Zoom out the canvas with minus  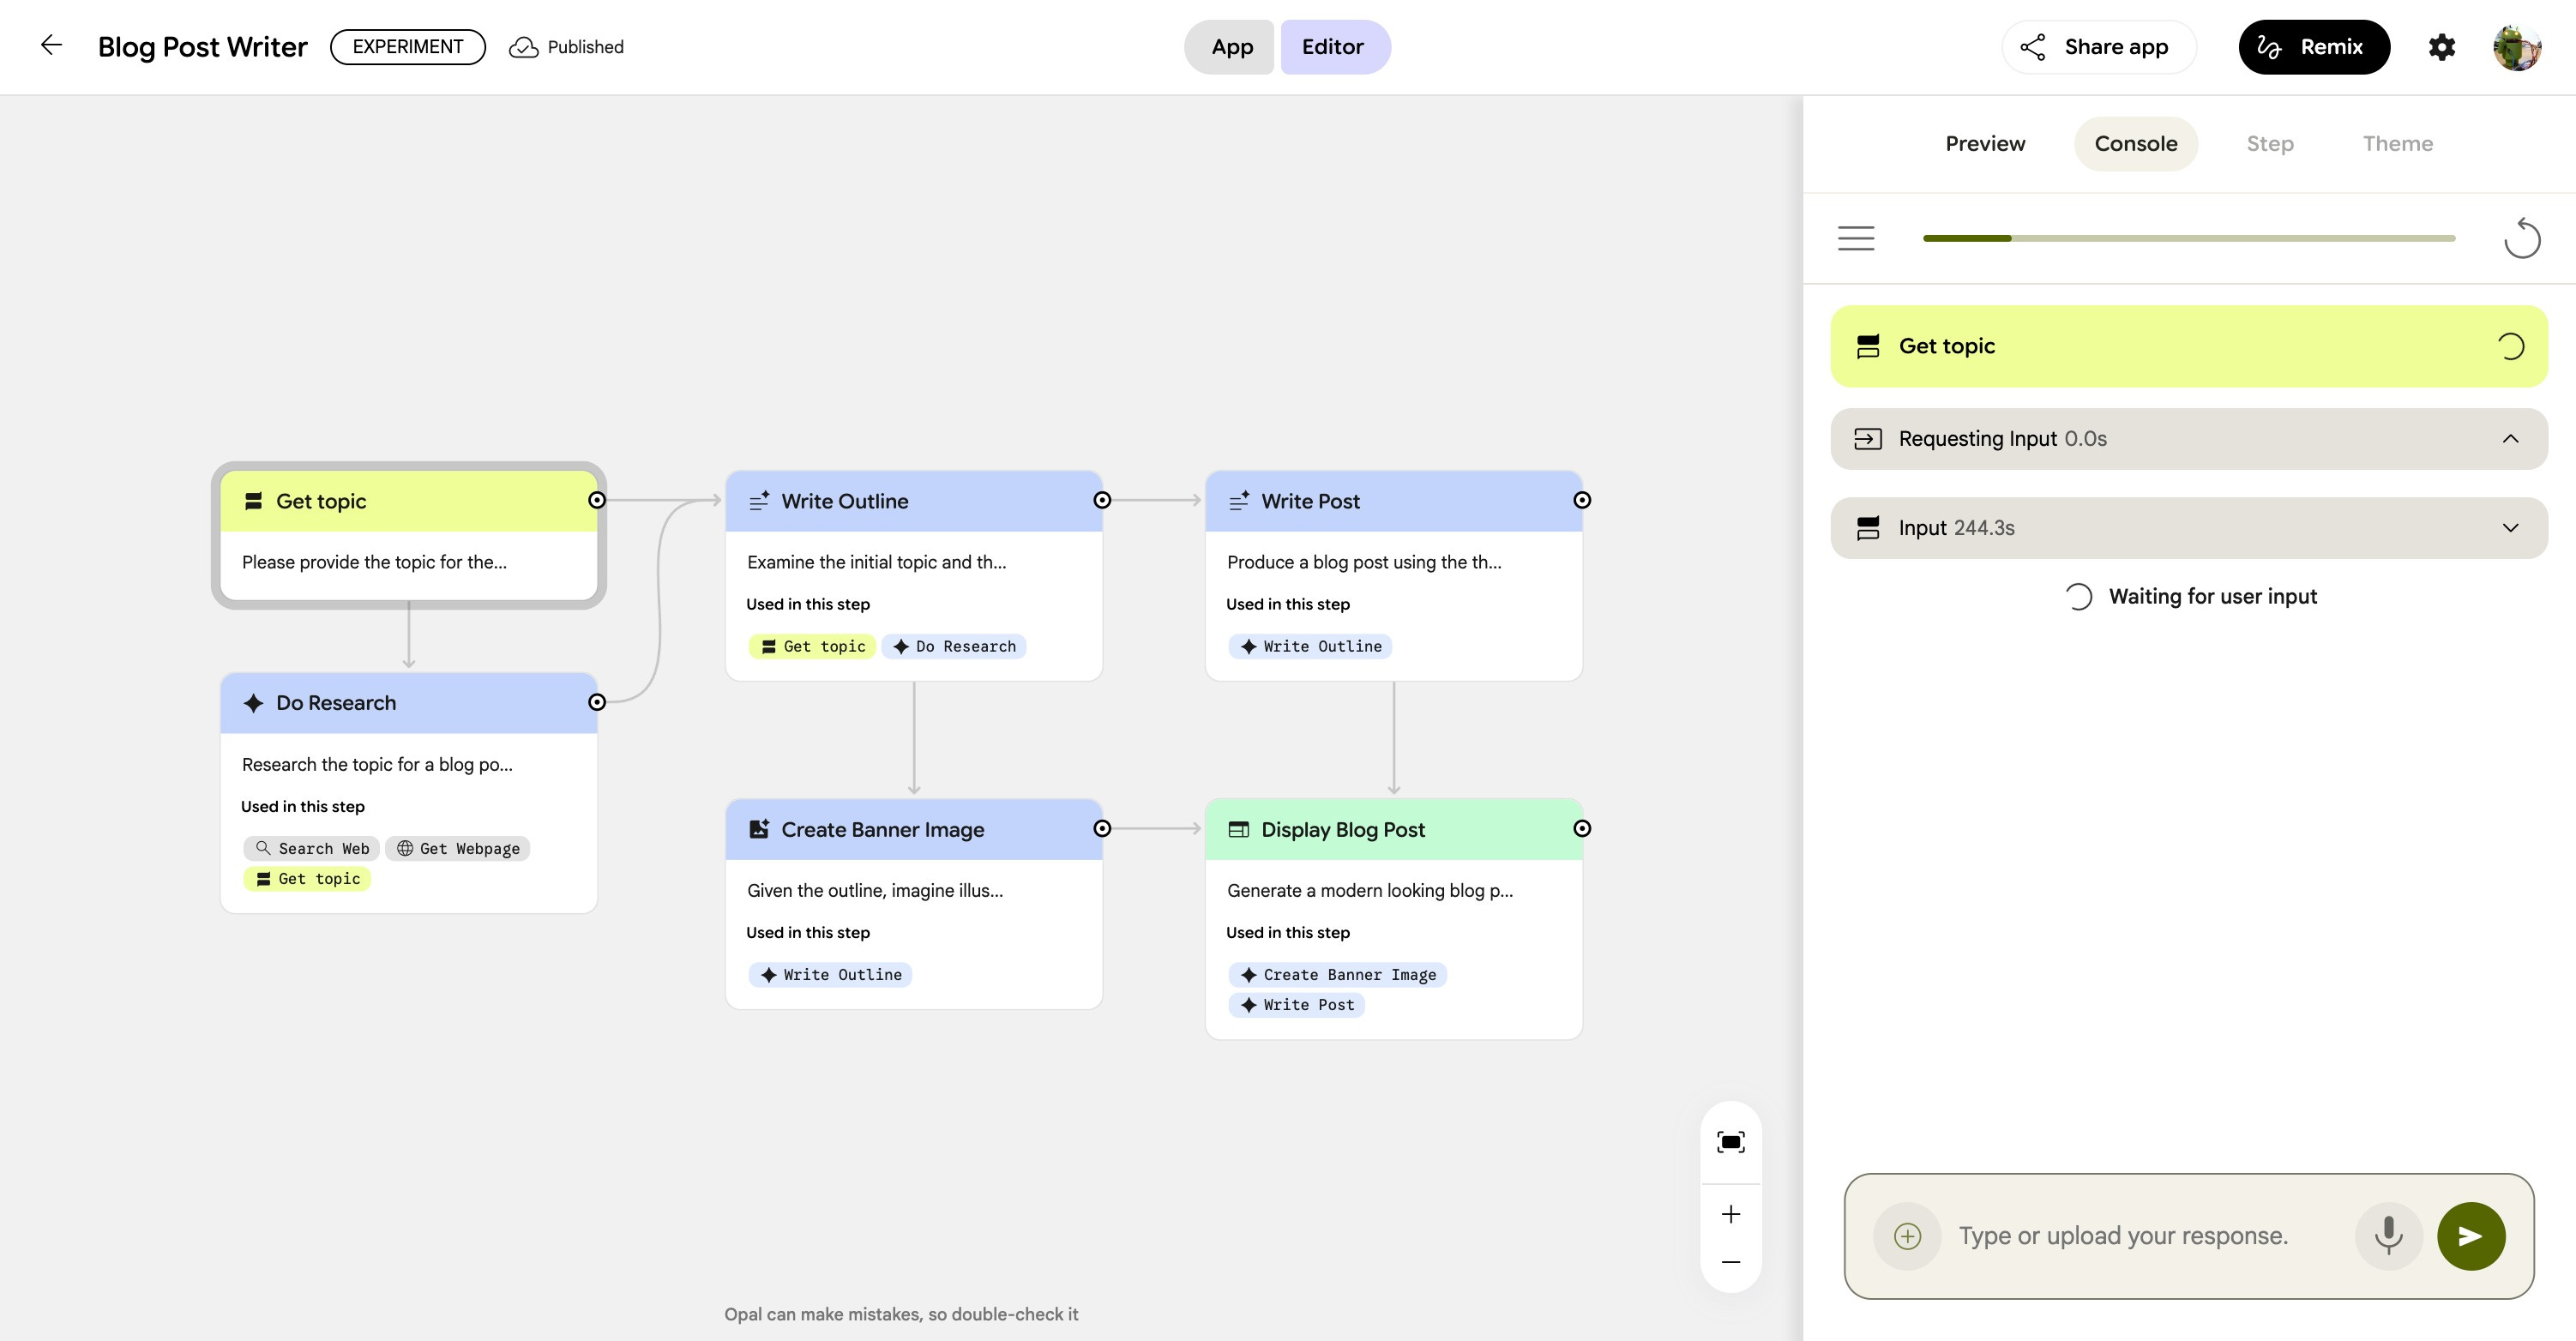click(1730, 1262)
